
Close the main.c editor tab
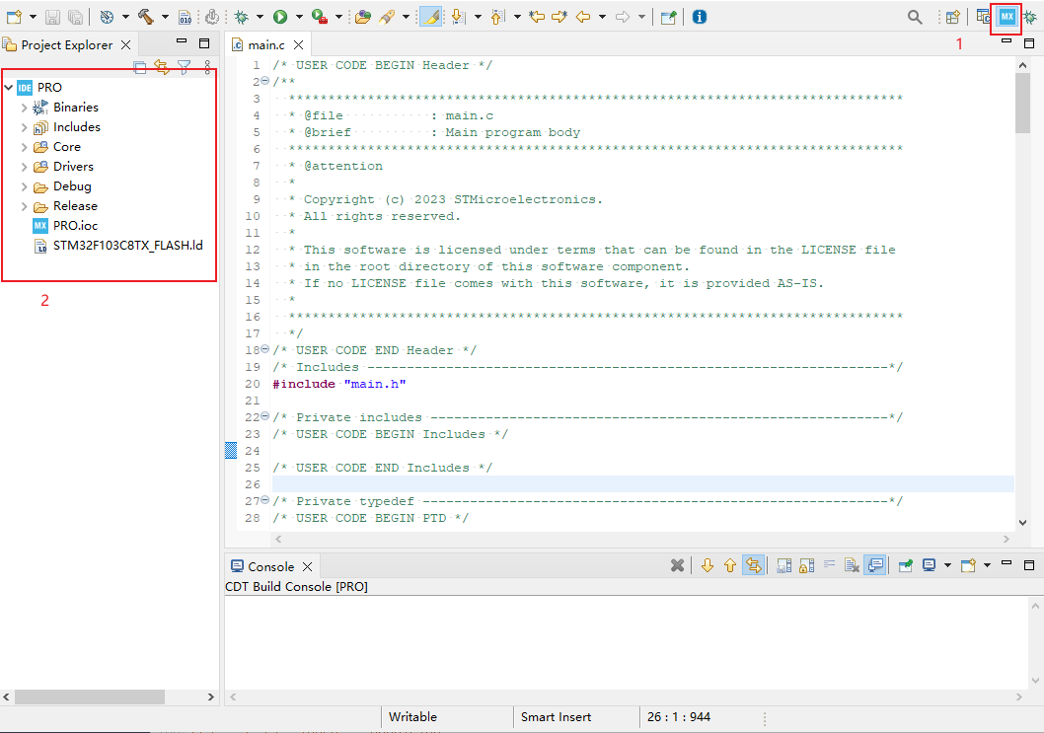pos(299,45)
